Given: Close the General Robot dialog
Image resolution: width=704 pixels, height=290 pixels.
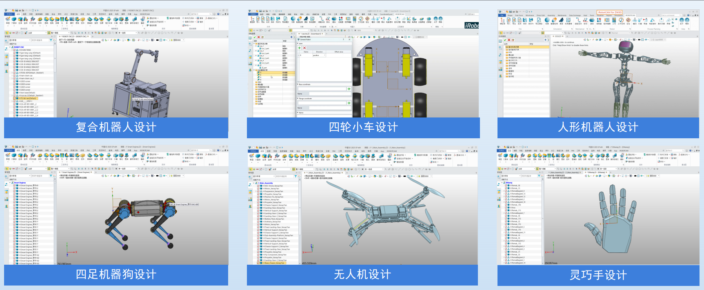Looking at the screenshot, I should [x=349, y=40].
